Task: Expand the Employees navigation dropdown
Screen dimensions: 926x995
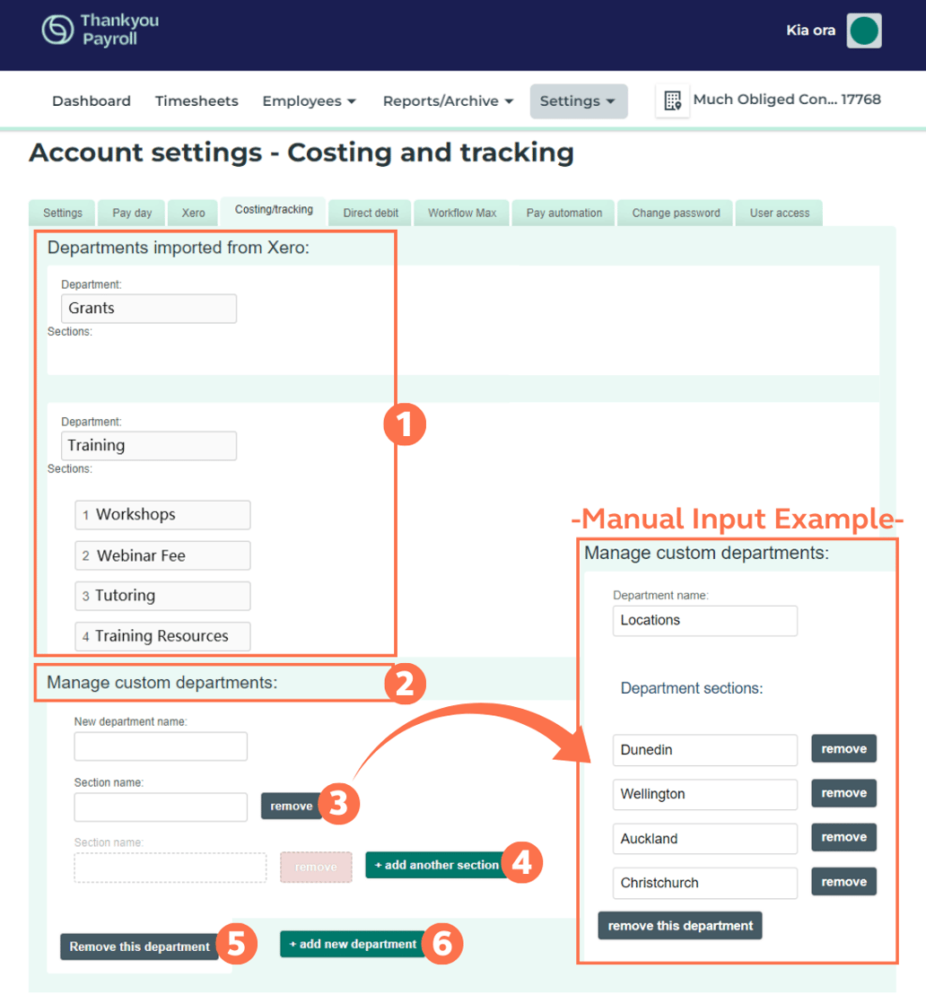Action: 309,100
